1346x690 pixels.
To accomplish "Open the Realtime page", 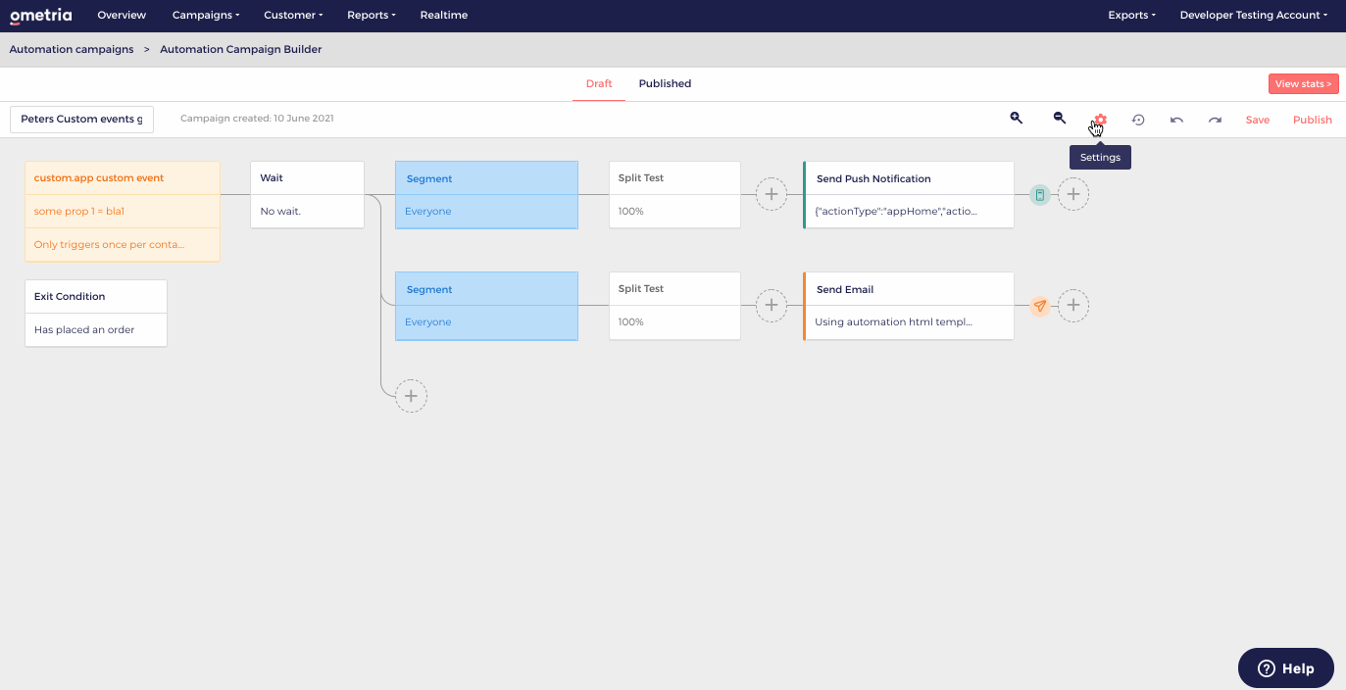I will click(444, 16).
